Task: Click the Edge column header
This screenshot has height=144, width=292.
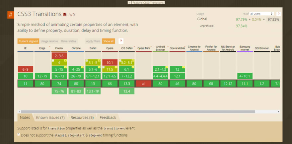Action: 42,48
